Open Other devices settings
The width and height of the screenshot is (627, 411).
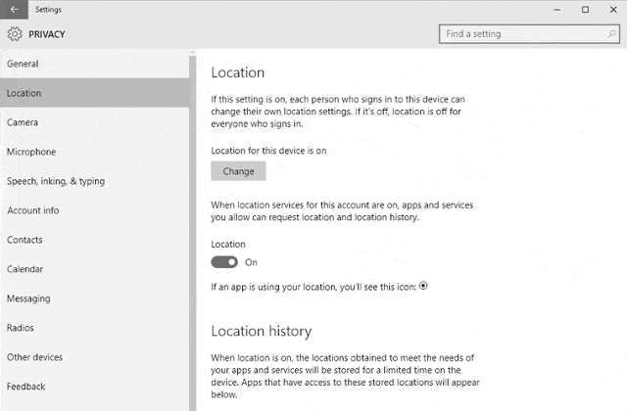pos(94,357)
